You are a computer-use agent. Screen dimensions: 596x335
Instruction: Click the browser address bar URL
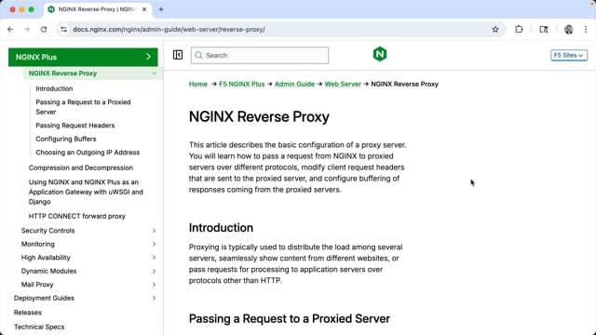(169, 29)
